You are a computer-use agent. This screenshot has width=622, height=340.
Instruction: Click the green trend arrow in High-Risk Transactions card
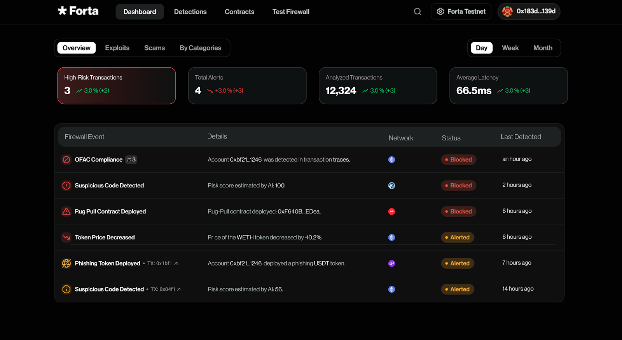pos(79,90)
